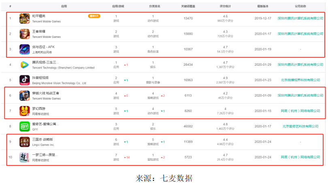
Task: Open the 腾讯视频 app icon
Action: point(24,65)
